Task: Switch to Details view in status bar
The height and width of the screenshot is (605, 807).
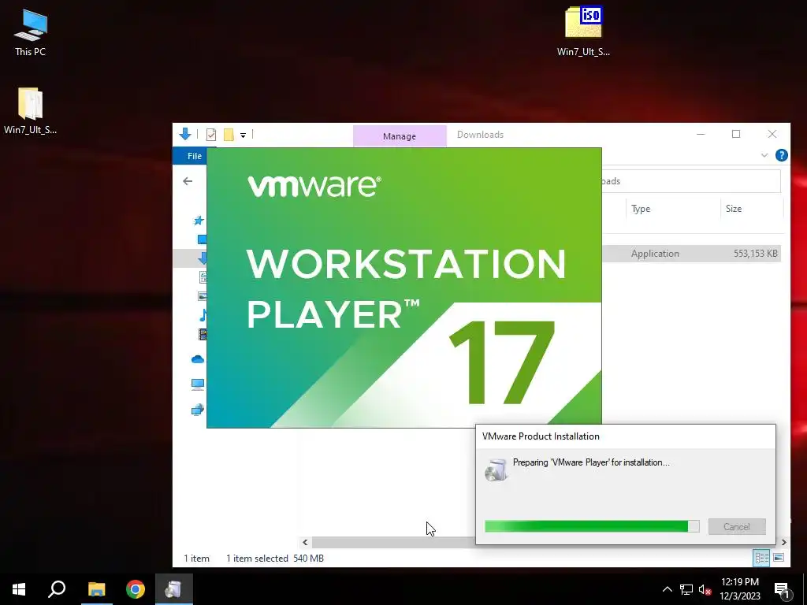Action: 762,558
